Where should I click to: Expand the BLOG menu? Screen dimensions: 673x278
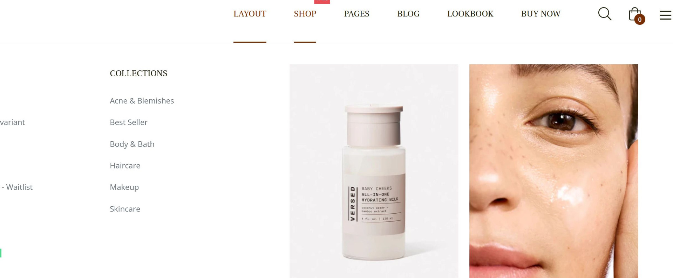(x=408, y=14)
